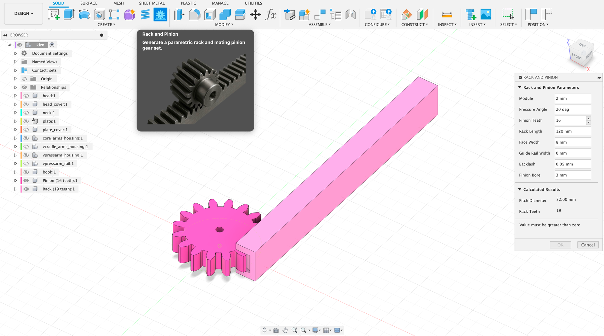Click the Move/Copy arrows icon

click(255, 14)
